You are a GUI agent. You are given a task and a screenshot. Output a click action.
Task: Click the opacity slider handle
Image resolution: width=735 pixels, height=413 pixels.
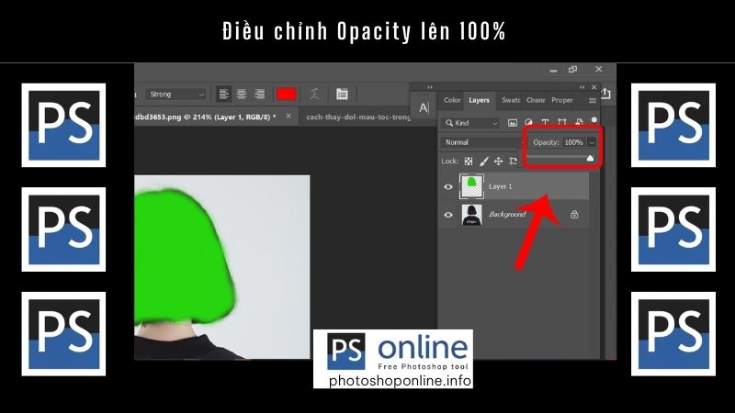pyautogui.click(x=590, y=158)
